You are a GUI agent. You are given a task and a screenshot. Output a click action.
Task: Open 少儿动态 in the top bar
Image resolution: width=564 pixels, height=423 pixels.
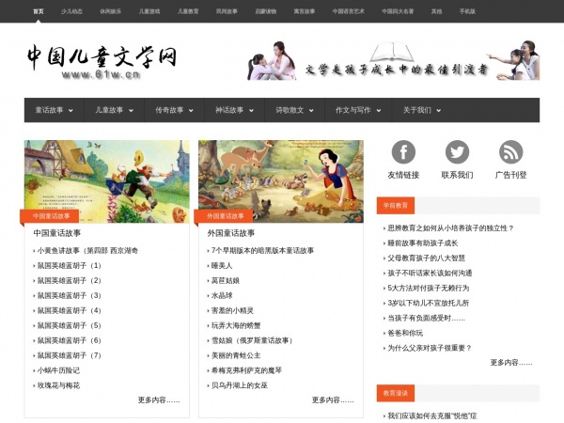72,11
